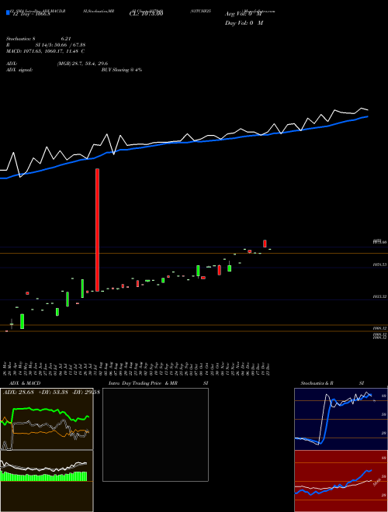This screenshot has height=512, width=388.
Task: Select the CL: 1073.00 closing value
Action: coord(146,14)
